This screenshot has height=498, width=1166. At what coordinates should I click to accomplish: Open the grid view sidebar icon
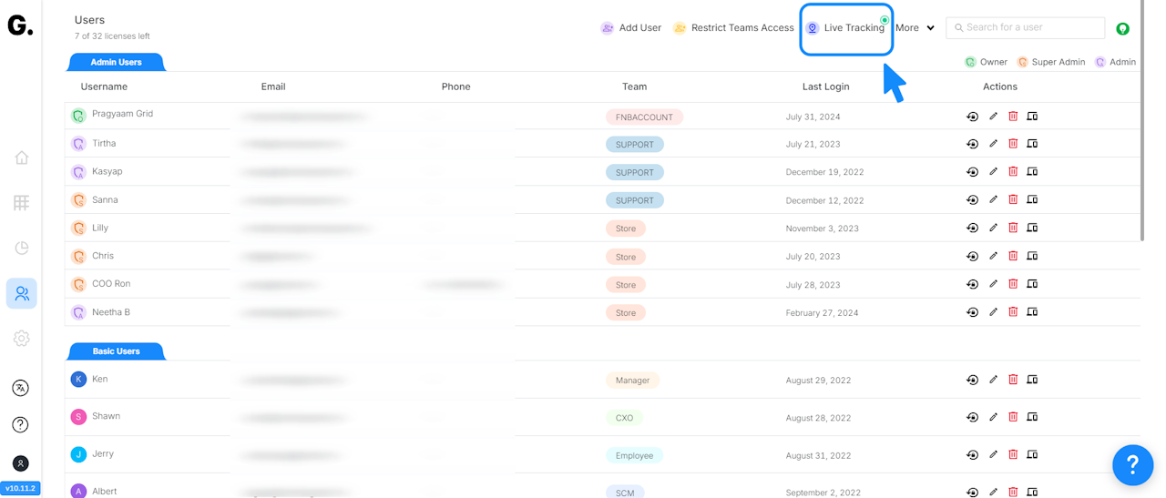pyautogui.click(x=22, y=203)
